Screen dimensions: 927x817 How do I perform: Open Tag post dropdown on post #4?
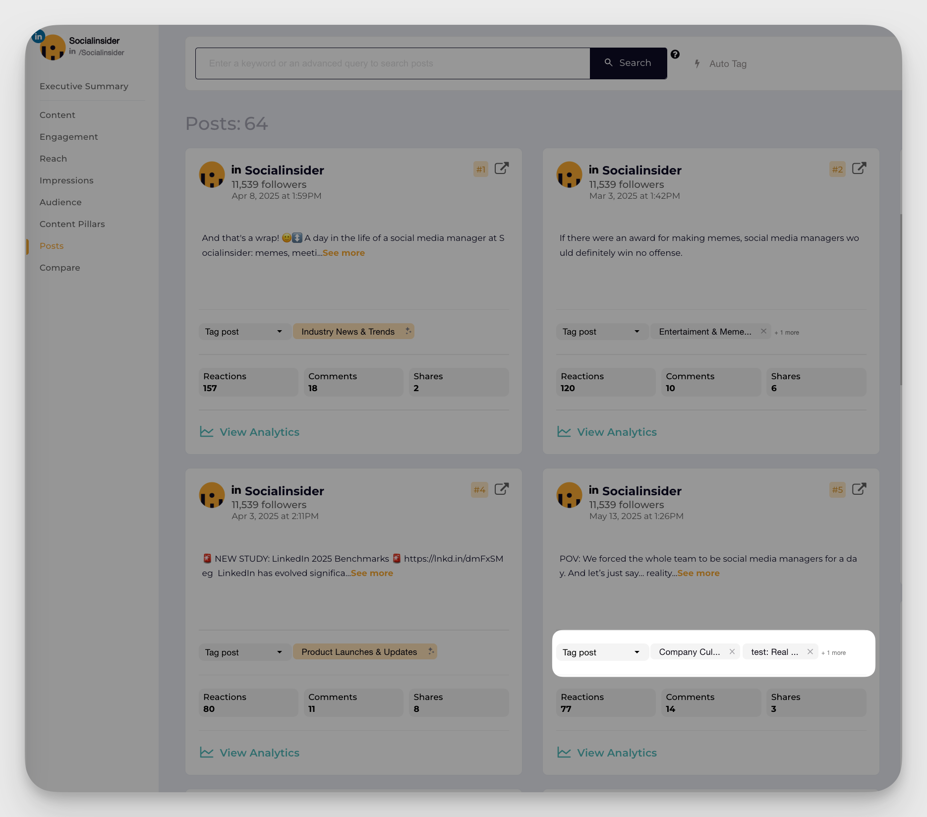244,652
